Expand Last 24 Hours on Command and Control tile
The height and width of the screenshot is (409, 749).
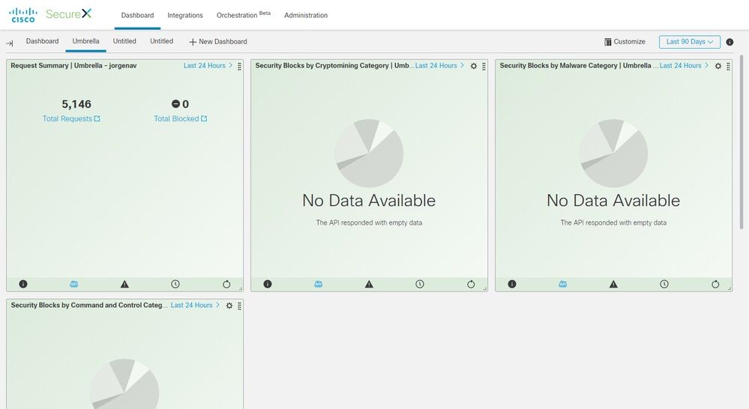[195, 305]
